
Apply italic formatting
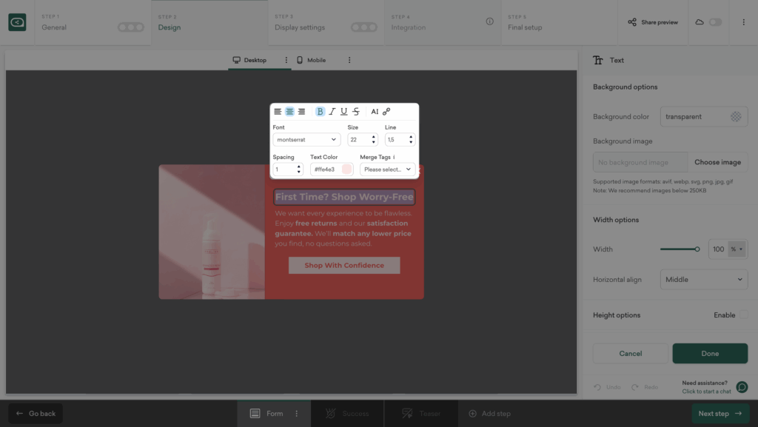(x=332, y=112)
